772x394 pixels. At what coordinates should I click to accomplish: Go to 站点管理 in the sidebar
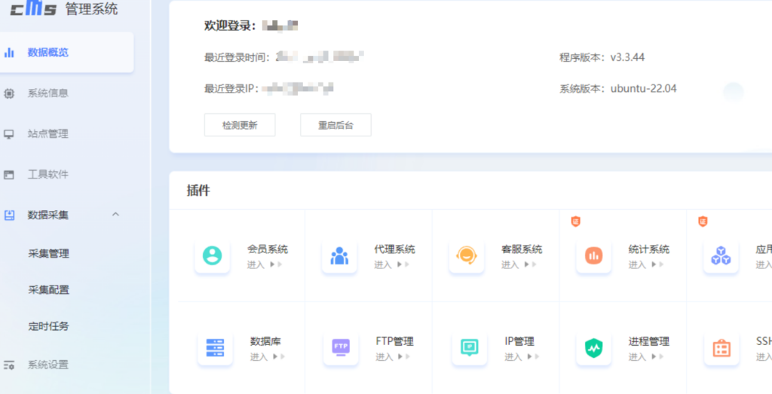[48, 134]
